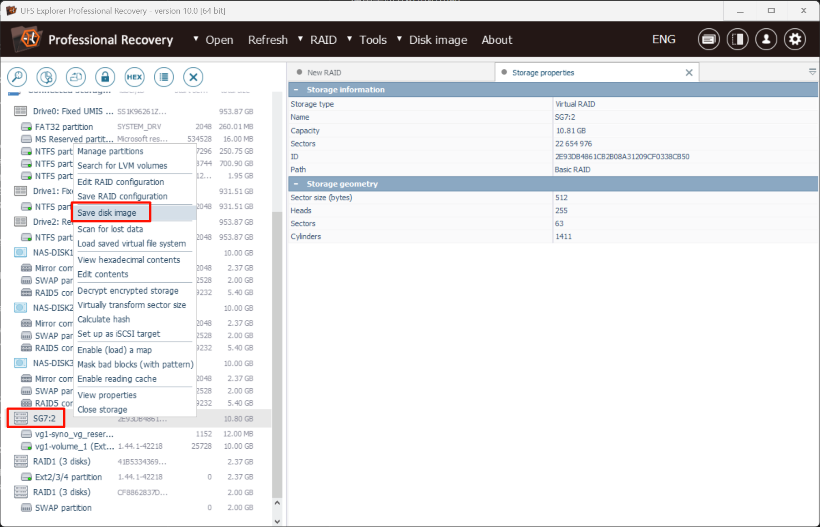Open the settings gear icon
The width and height of the screenshot is (820, 527).
coord(795,40)
